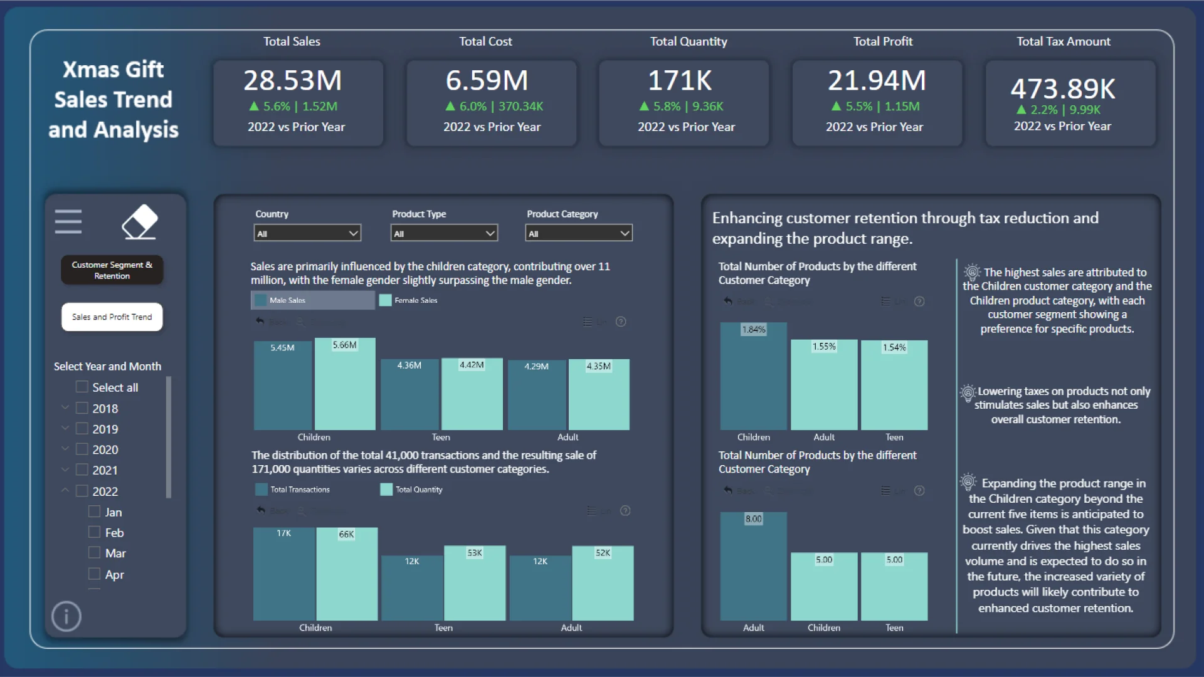This screenshot has height=677, width=1204.
Task: Click the 1.84% Children products bar
Action: (754, 376)
